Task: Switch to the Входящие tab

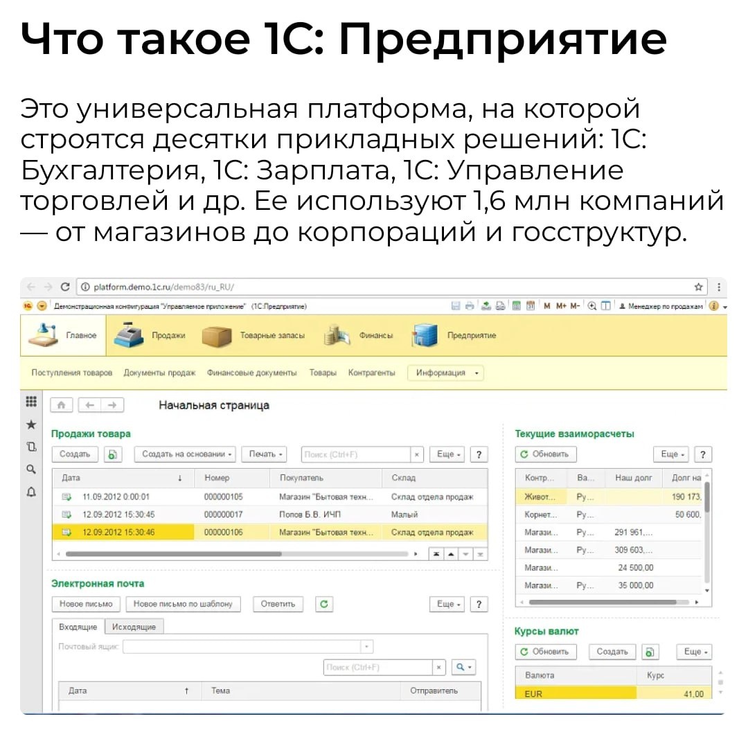Action: (78, 627)
